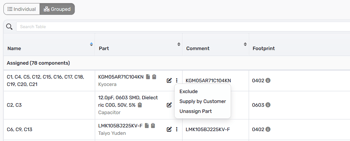350x141 pixels.
Task: Click info icon on C6, C9, C13 footprint
Action: (x=268, y=129)
